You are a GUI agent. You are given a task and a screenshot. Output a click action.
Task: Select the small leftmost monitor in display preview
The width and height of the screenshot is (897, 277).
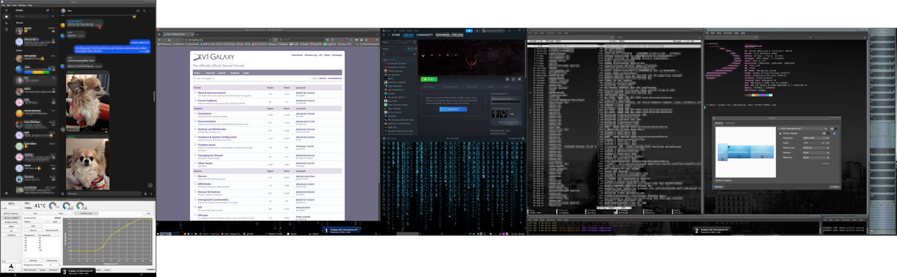point(722,152)
